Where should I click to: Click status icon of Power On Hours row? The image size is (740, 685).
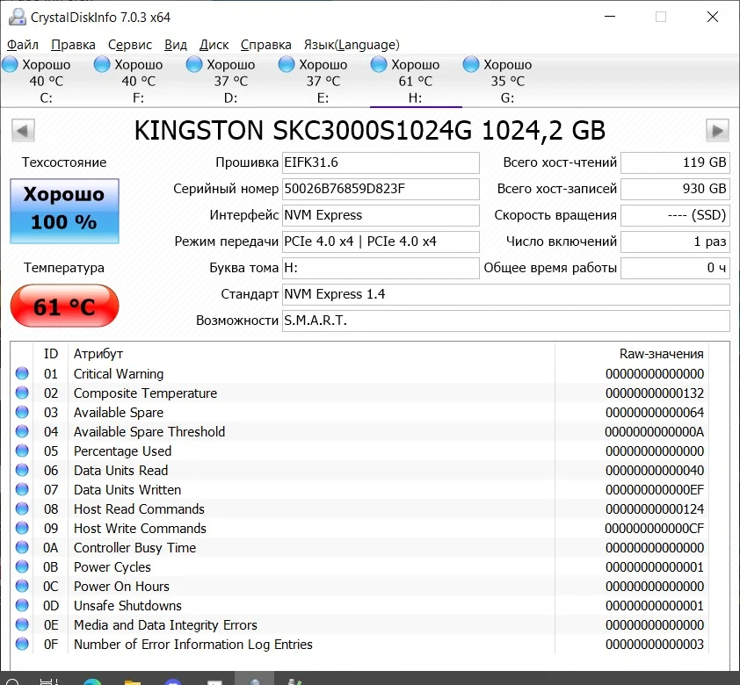(22, 586)
